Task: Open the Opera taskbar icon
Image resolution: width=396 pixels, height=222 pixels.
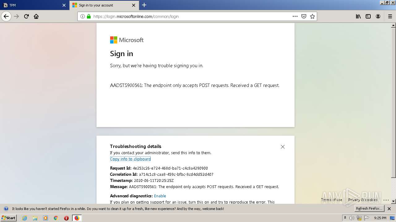Action: coord(66,218)
